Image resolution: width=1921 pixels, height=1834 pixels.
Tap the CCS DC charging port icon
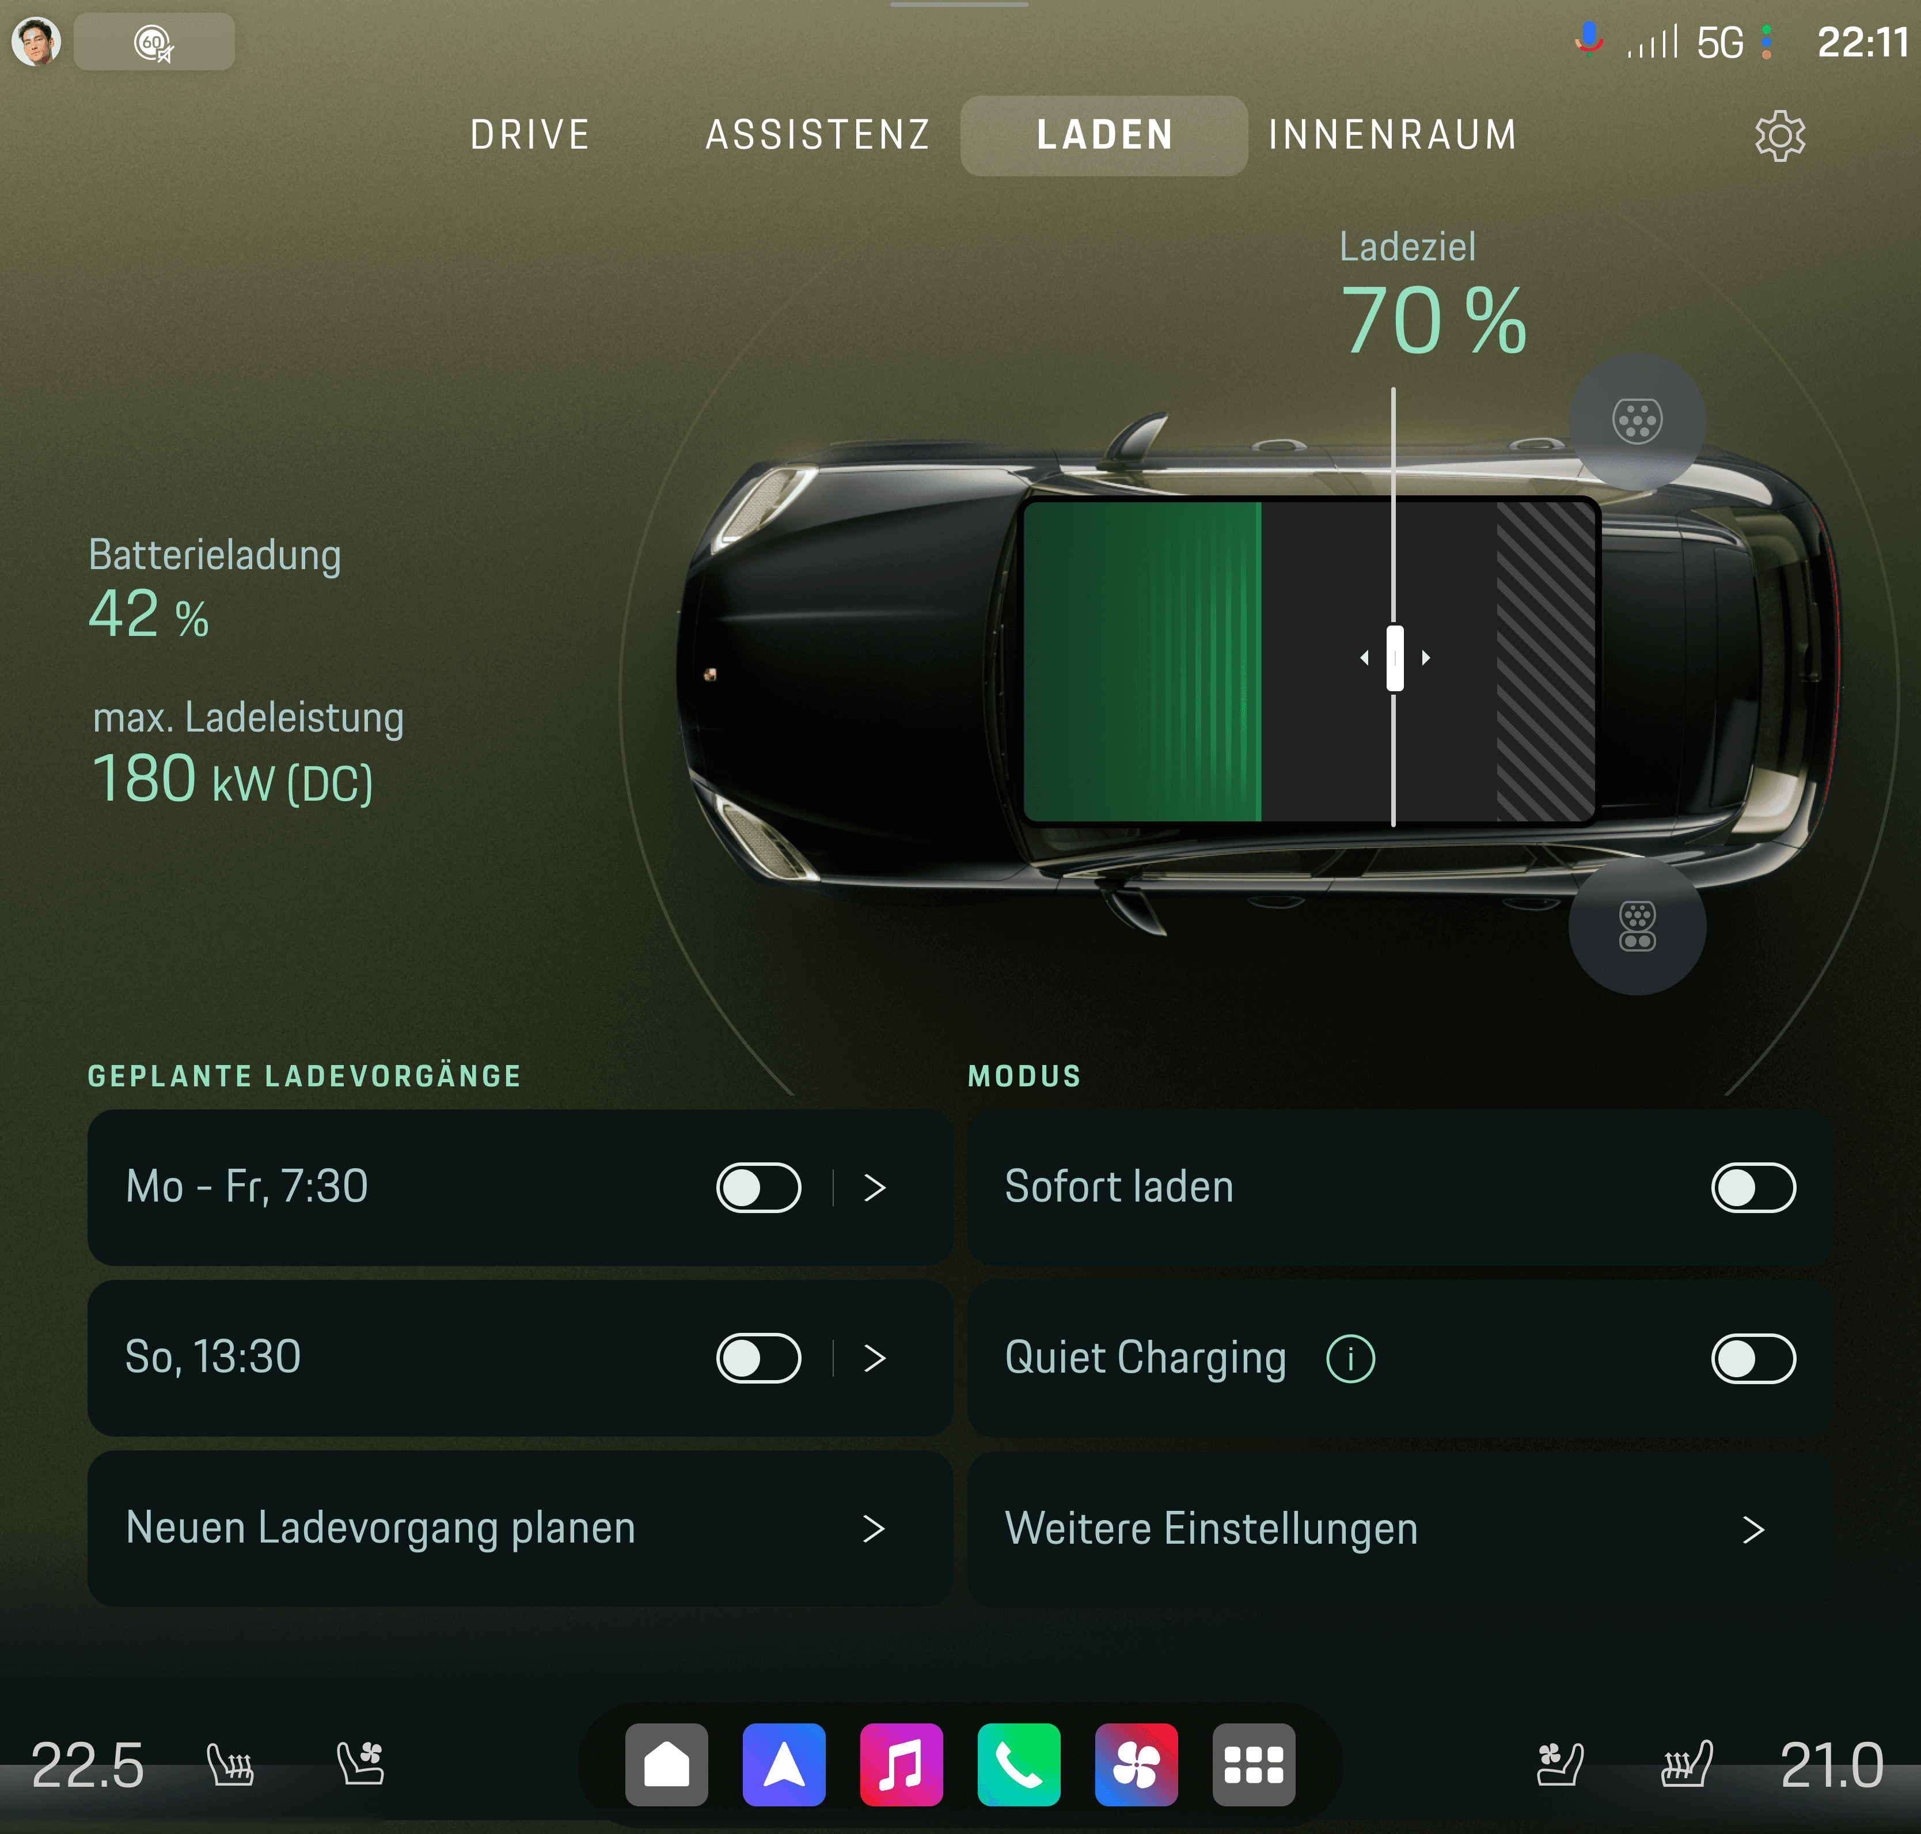point(1637,926)
